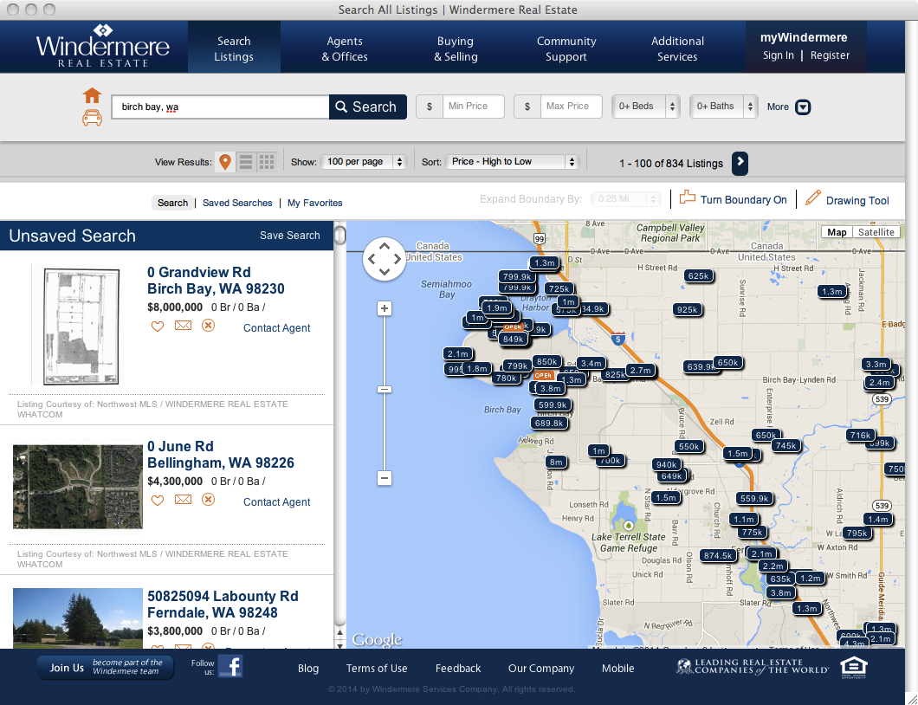The image size is (918, 705).
Task: Go to next page of listings arrow
Action: (x=740, y=163)
